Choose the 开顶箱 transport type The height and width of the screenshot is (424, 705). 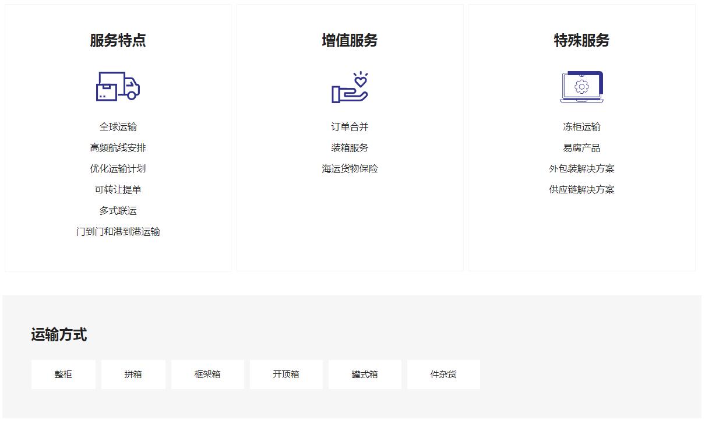286,374
